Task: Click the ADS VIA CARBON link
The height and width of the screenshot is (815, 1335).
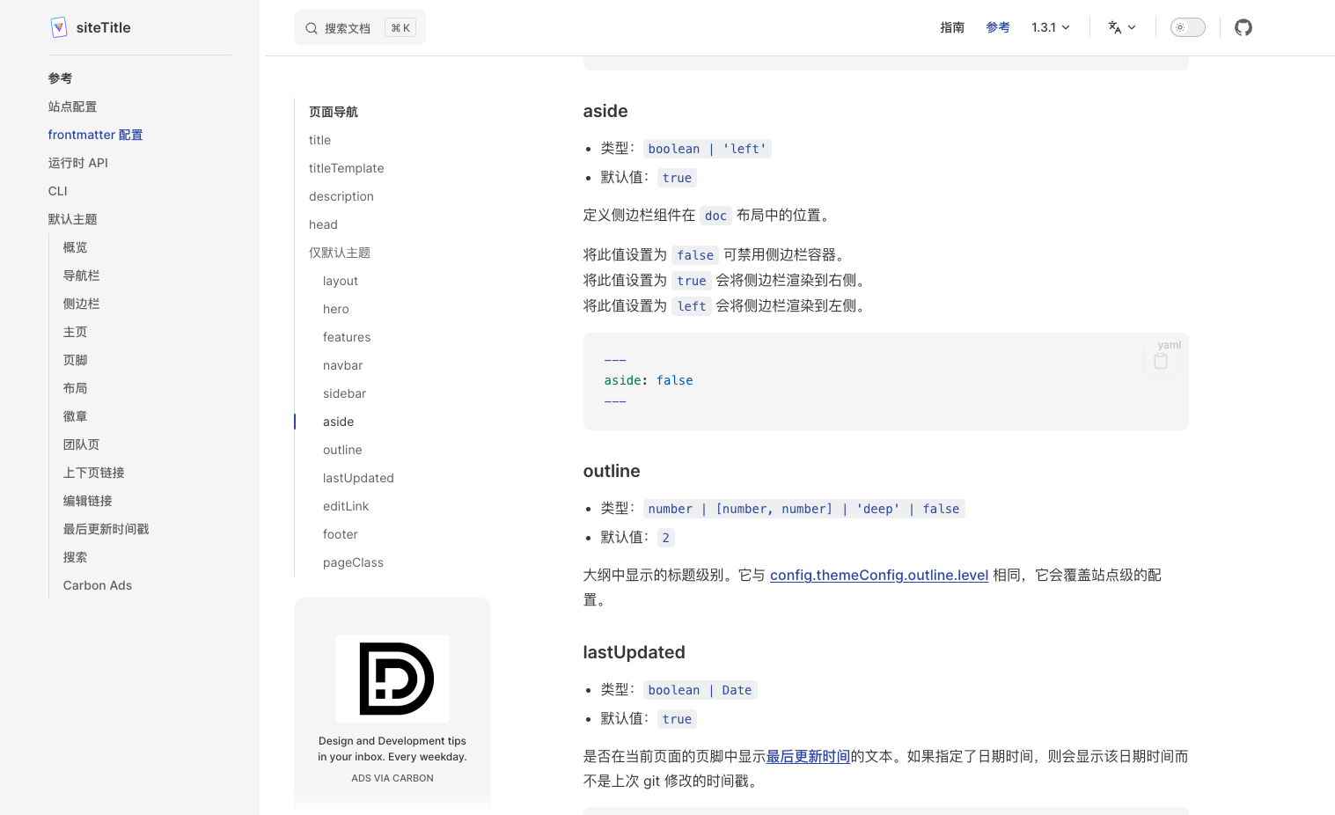Action: 392,778
